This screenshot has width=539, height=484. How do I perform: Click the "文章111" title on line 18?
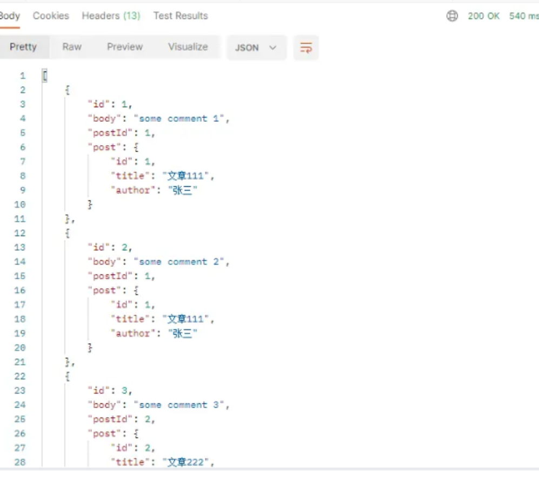(x=185, y=319)
